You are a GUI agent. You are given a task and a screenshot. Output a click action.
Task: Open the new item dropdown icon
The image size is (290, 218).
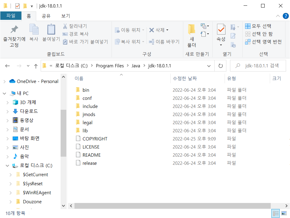point(205,26)
